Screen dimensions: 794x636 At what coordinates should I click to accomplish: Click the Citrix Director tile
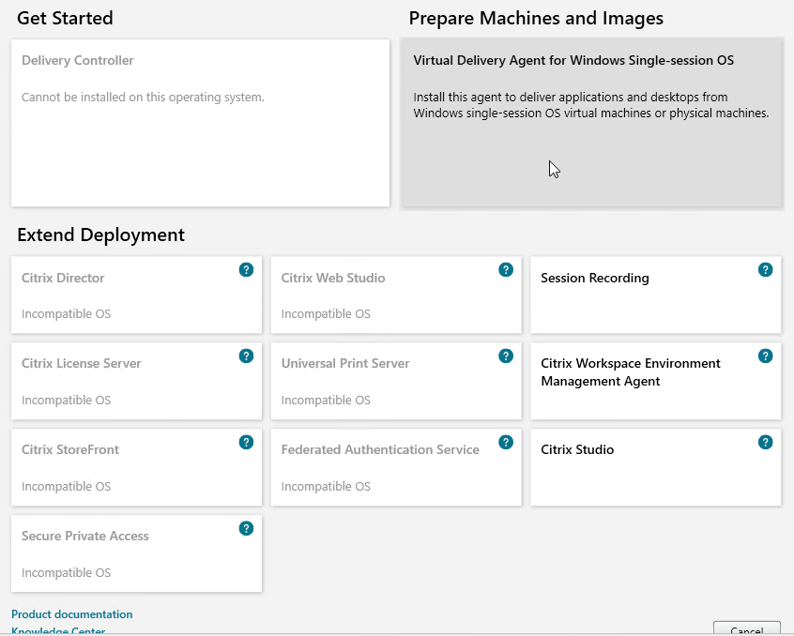coord(137,295)
